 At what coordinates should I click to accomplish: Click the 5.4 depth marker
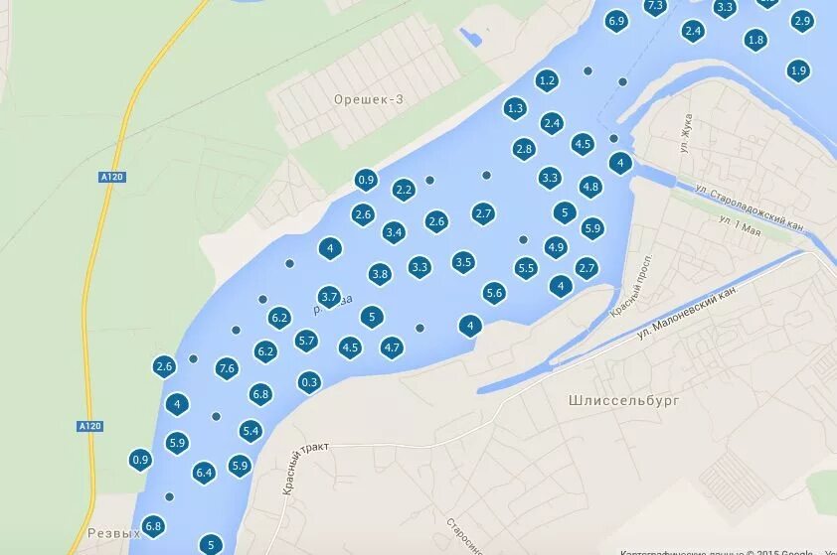251,431
